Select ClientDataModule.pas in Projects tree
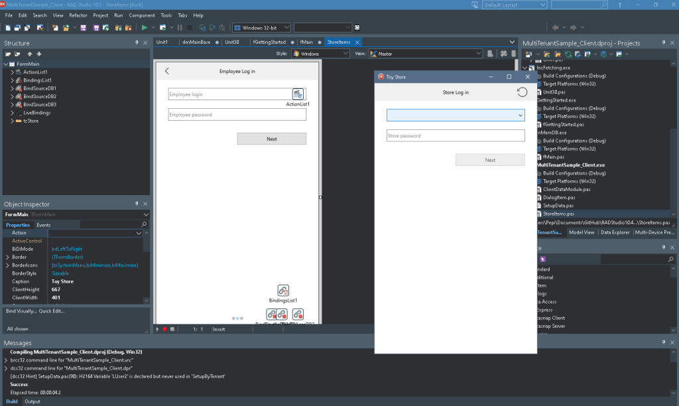 [566, 189]
